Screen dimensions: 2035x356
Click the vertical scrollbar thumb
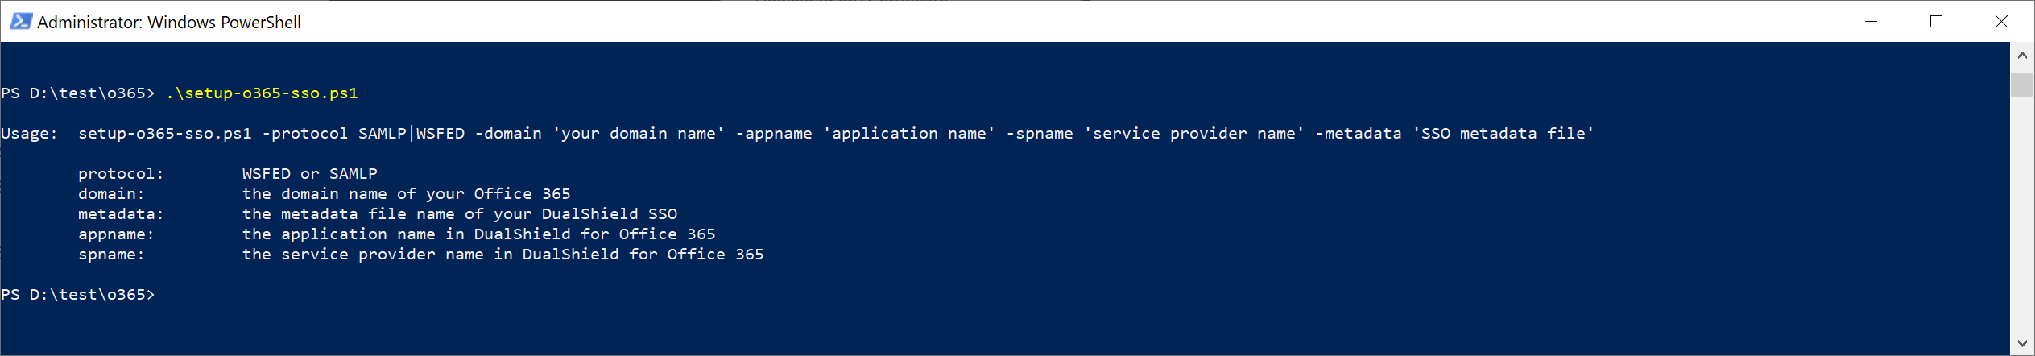coord(2022,85)
